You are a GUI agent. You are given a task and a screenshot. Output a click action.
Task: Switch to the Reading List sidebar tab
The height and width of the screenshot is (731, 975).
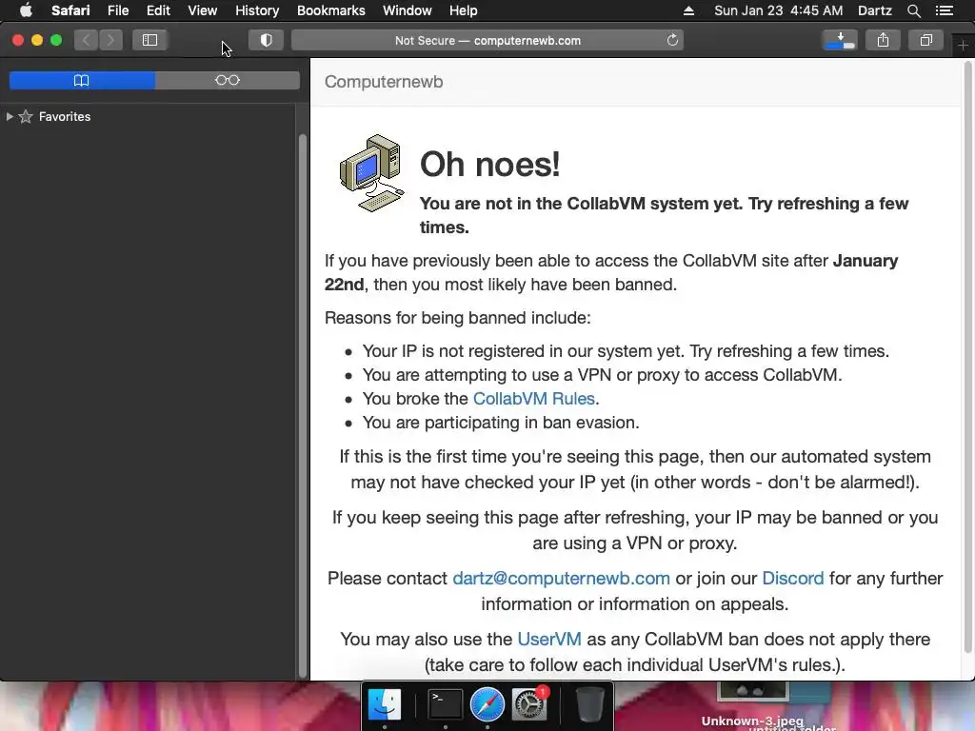(x=227, y=80)
